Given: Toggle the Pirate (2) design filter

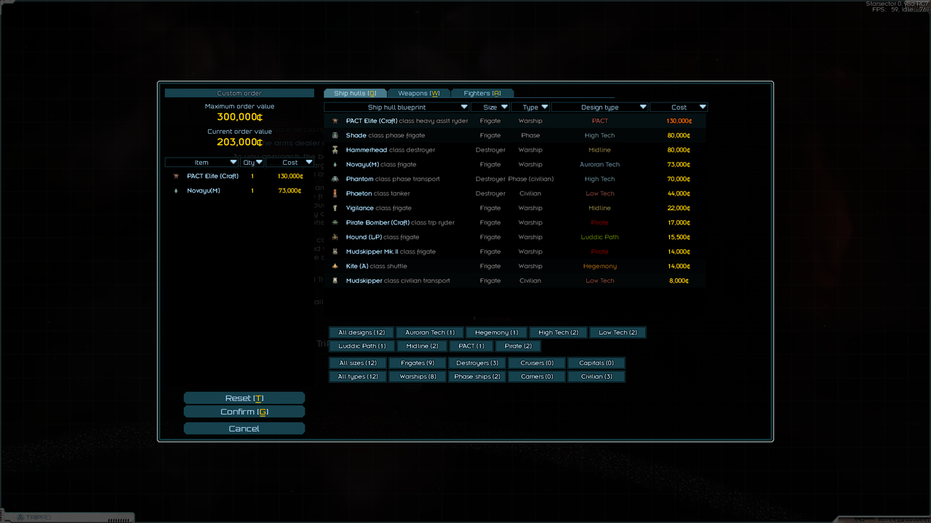Looking at the screenshot, I should (519, 346).
